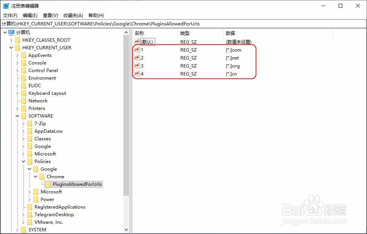Click the [*.]com data value
Viewport: 367px width, 234px height.
click(233, 50)
